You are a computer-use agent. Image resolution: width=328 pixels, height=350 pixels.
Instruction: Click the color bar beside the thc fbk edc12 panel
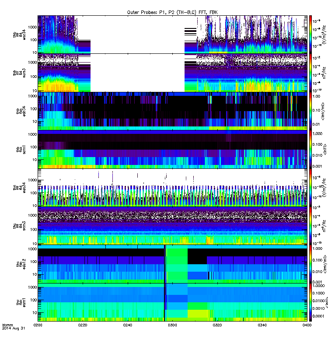pyautogui.click(x=311, y=264)
